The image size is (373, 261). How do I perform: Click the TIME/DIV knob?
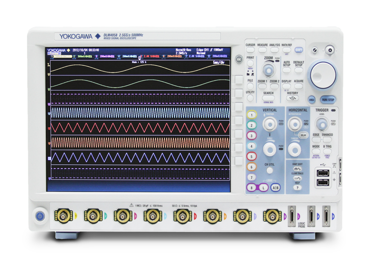[294, 149]
